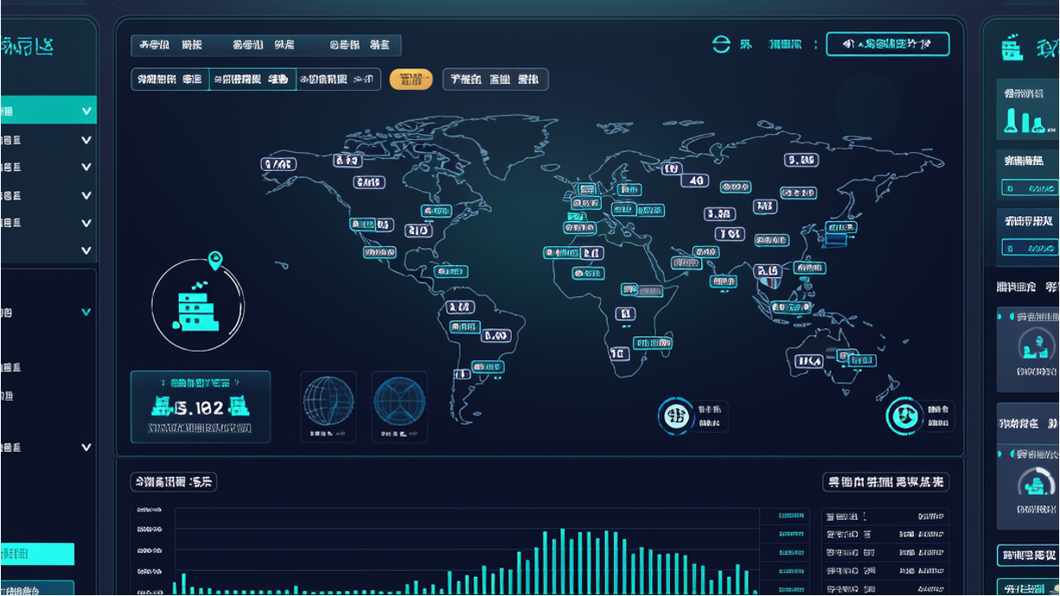Toggle the highlighted middle segment in the filter row
Screen dimensions: 1060x596
pyautogui.click(x=252, y=79)
